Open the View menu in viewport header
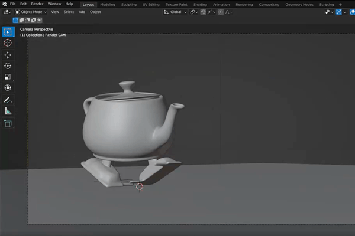Image resolution: width=355 pixels, height=236 pixels. (55, 12)
